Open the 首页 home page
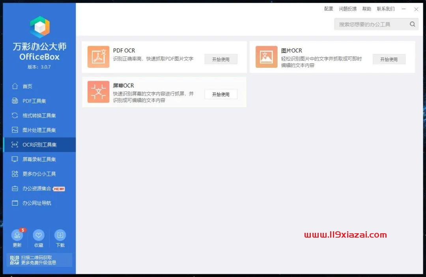Screen dimensions: 426x277 pyautogui.click(x=40, y=86)
